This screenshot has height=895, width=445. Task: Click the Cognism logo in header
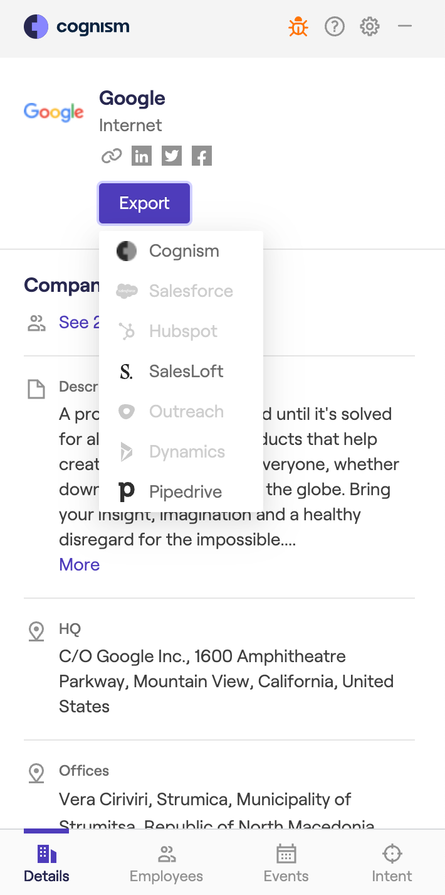(76, 27)
